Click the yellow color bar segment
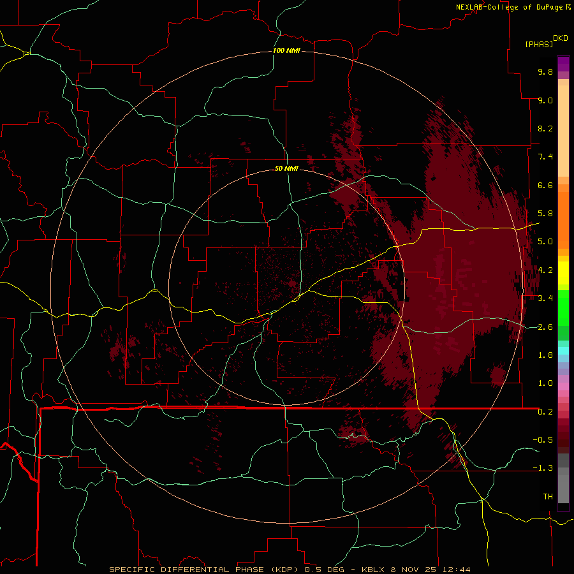Viewport: 574px width, 574px height. (563, 273)
